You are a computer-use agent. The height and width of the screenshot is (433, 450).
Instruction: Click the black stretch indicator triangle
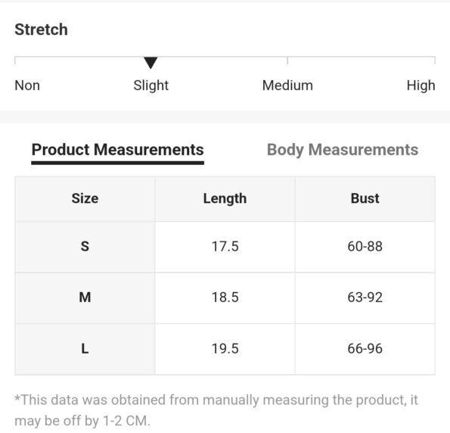point(151,63)
